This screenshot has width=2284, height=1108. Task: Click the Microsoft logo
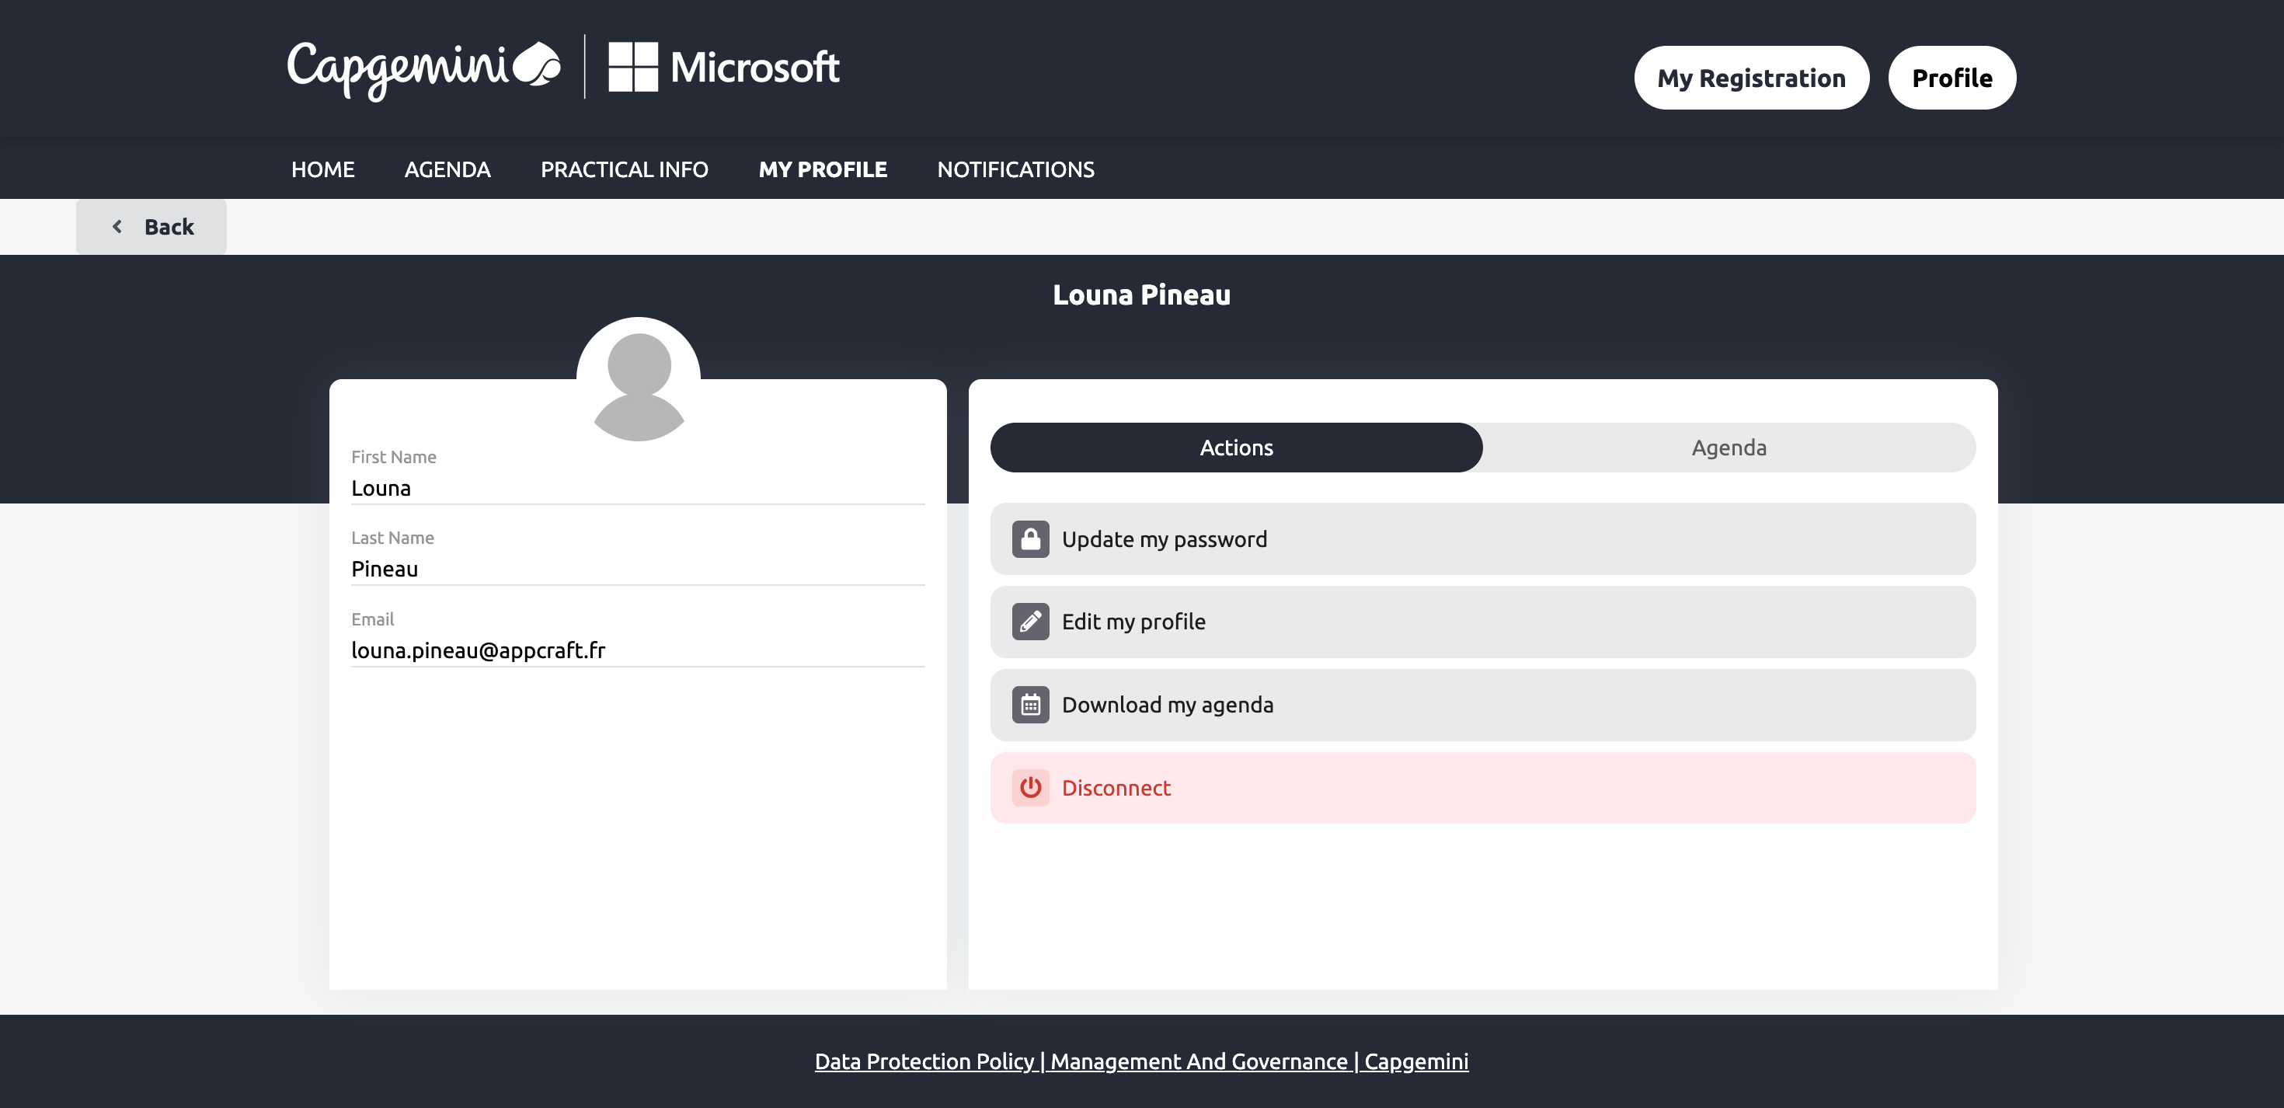[x=723, y=68]
